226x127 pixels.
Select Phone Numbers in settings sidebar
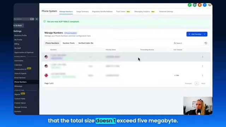(x=20, y=82)
